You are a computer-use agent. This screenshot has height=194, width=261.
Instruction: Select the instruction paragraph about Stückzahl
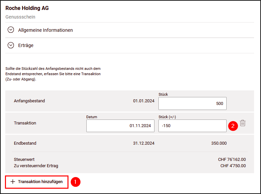click(53, 74)
